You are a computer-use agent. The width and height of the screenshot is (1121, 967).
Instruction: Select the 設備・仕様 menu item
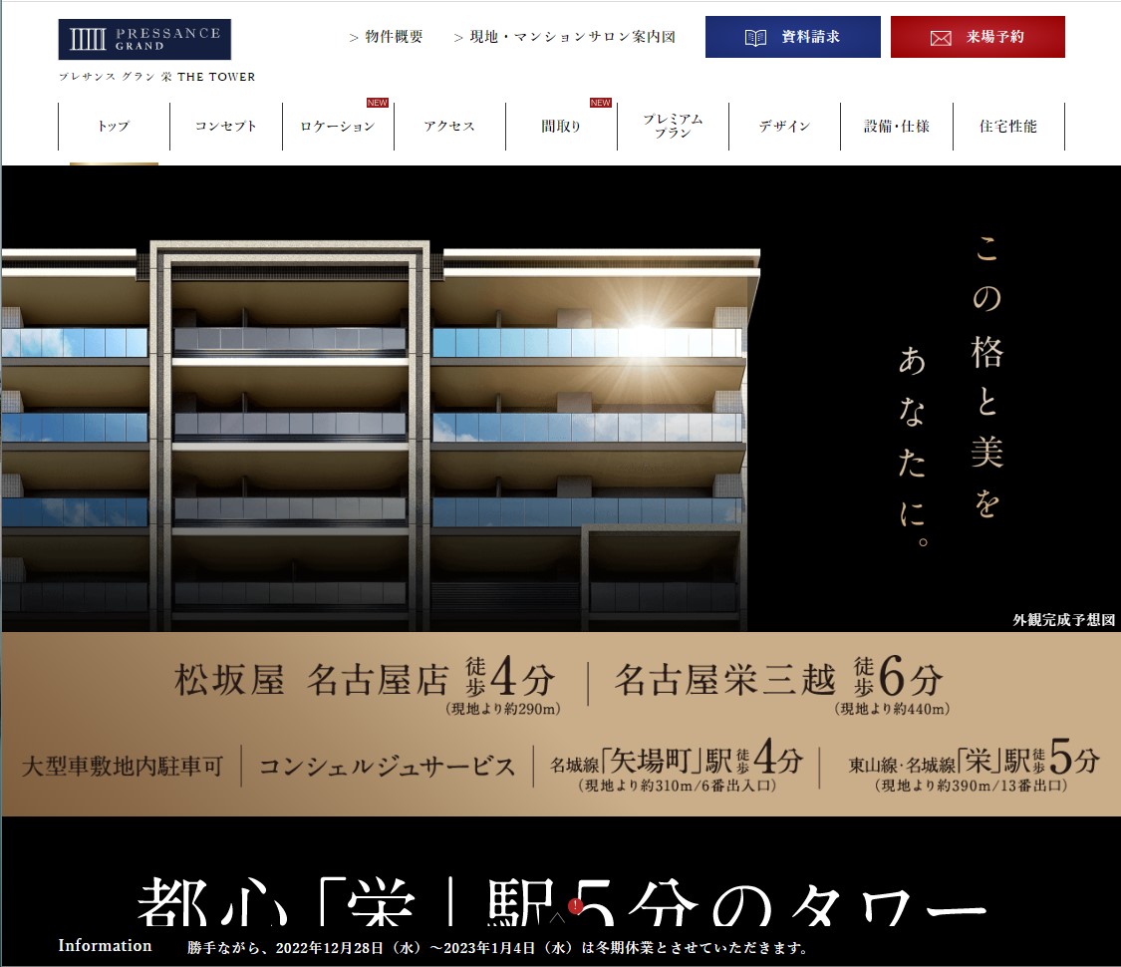pos(897,127)
